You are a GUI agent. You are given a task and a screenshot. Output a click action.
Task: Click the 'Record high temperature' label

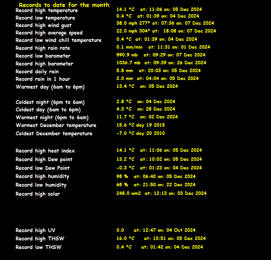tap(47, 11)
